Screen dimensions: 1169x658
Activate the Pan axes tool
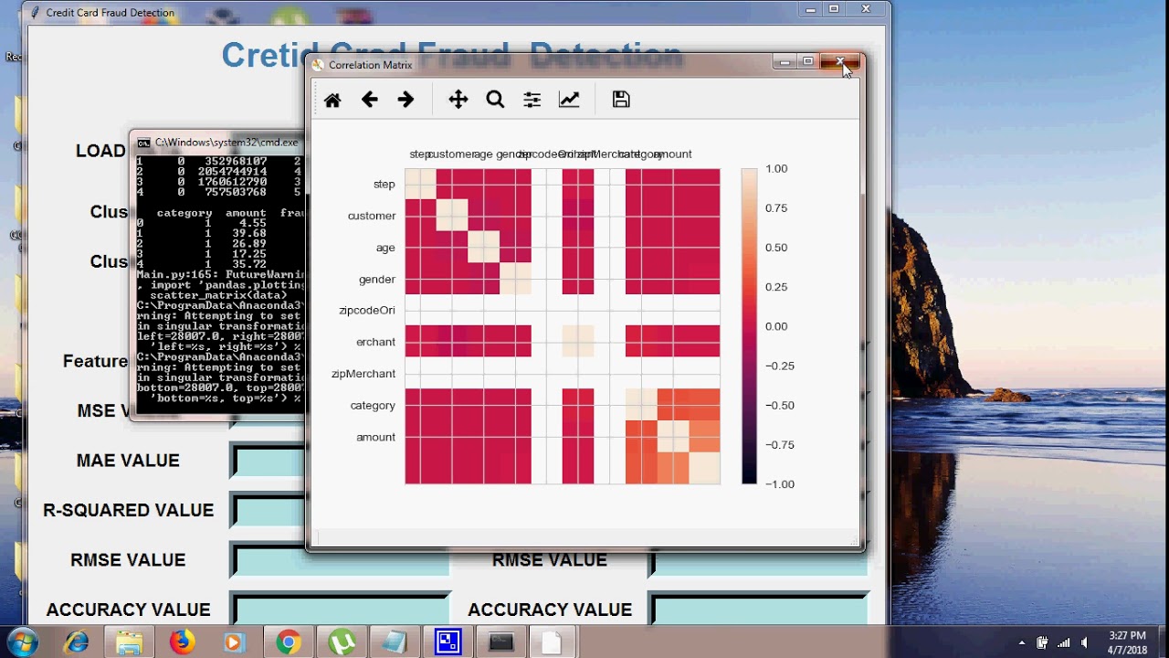(458, 100)
